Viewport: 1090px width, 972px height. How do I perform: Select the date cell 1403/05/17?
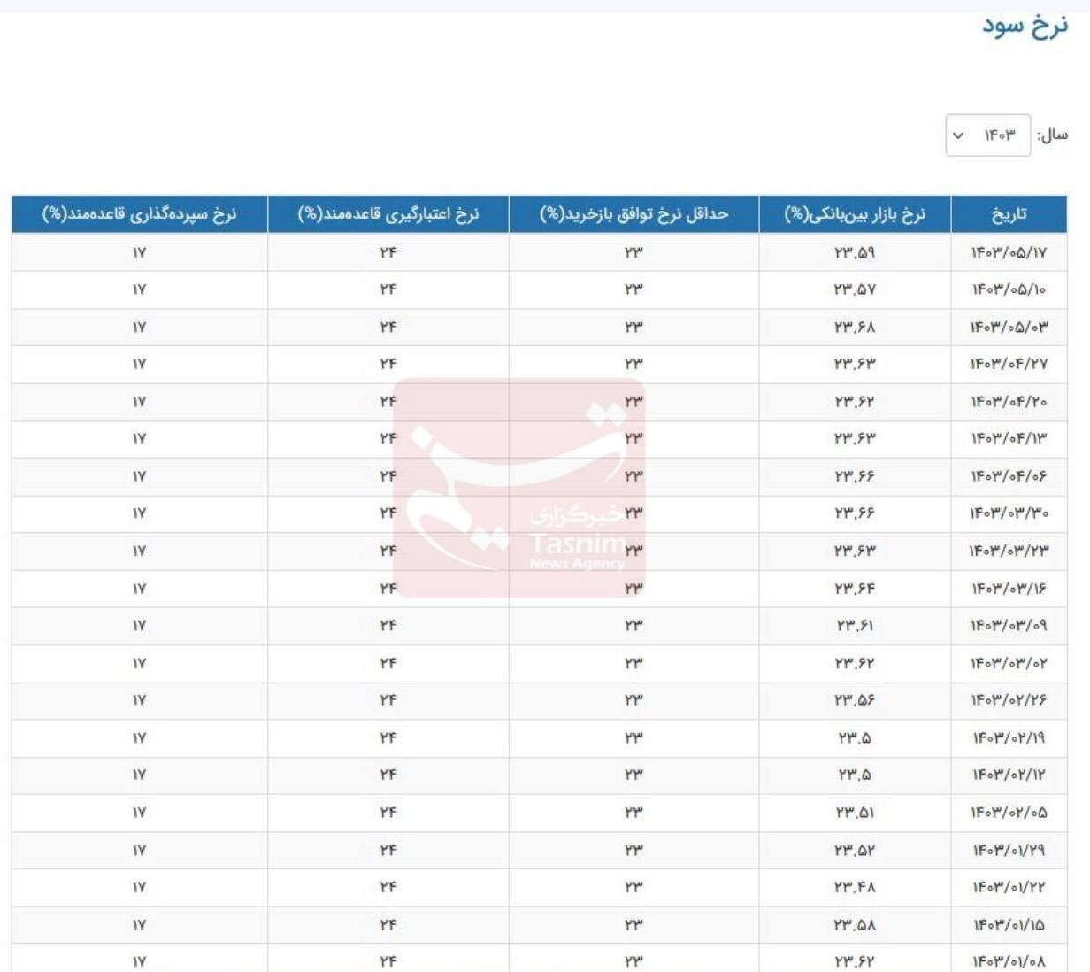coord(1009,253)
